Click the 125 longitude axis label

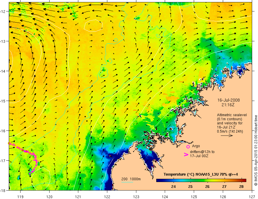click(x=194, y=197)
